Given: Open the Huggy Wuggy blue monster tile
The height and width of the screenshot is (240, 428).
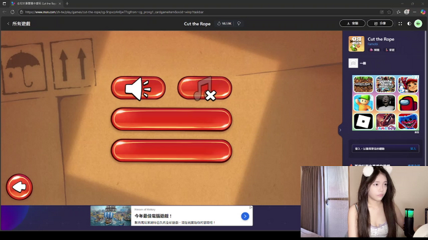Looking at the screenshot, I should click(x=408, y=122).
